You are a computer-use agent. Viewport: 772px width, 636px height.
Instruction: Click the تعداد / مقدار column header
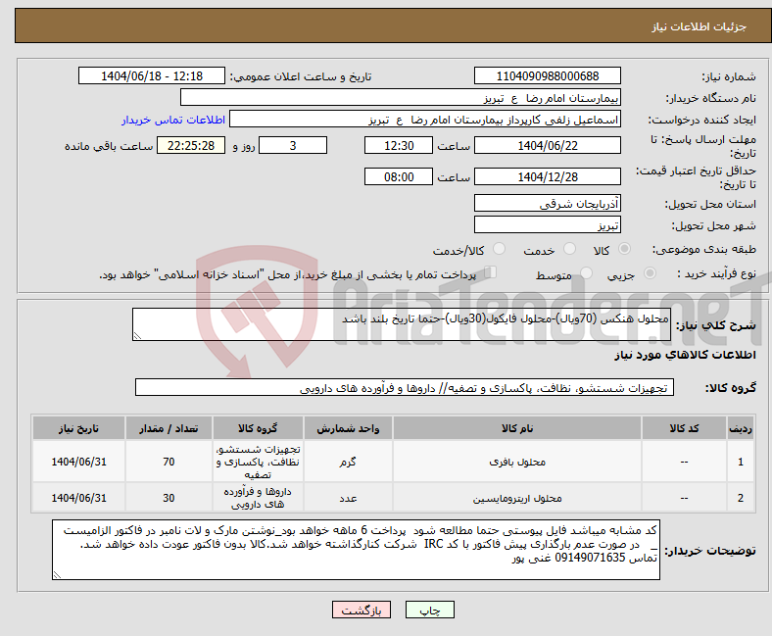tap(169, 428)
